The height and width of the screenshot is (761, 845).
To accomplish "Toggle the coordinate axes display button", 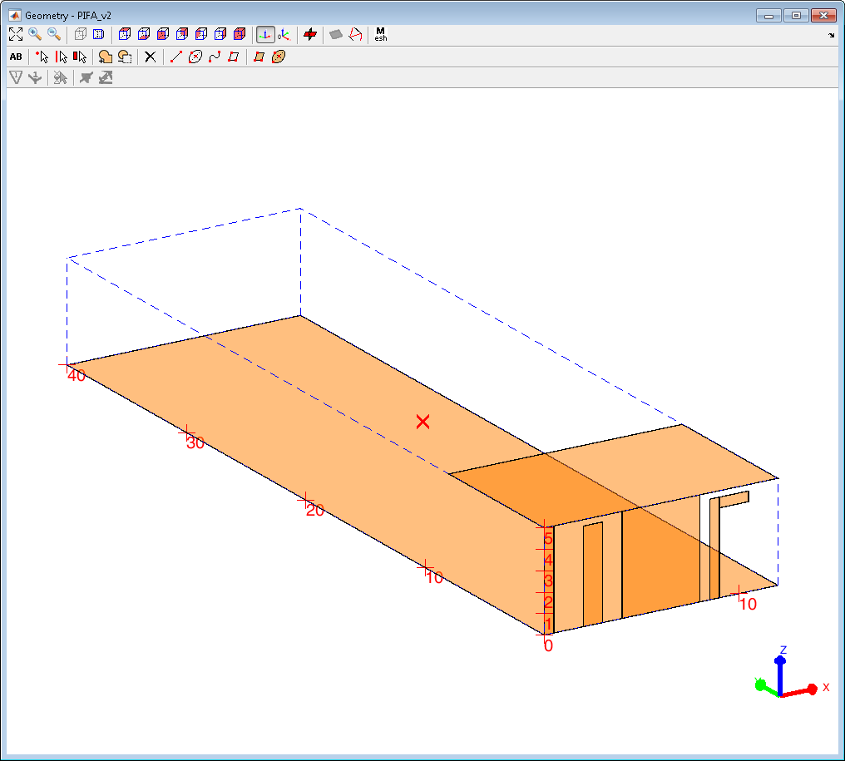I will pos(265,34).
